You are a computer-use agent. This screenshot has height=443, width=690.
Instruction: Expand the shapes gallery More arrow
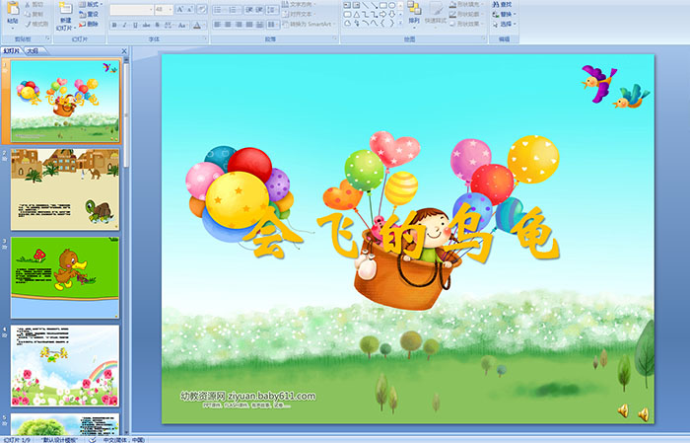400,23
